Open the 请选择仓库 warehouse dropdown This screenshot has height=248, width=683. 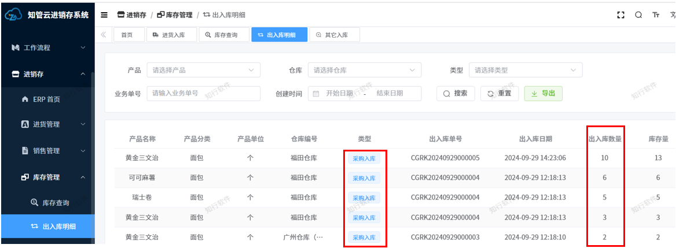click(x=364, y=70)
